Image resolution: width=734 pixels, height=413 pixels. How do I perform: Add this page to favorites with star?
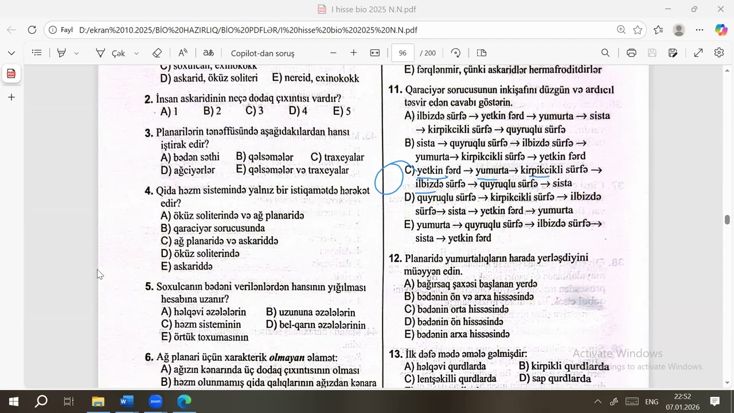(638, 30)
